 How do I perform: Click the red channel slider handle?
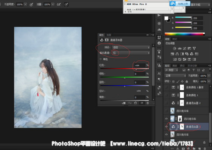click(x=136, y=69)
